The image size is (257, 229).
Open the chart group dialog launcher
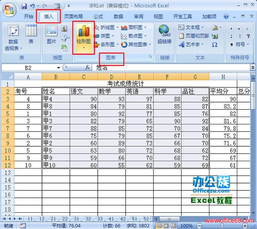[x=150, y=57]
